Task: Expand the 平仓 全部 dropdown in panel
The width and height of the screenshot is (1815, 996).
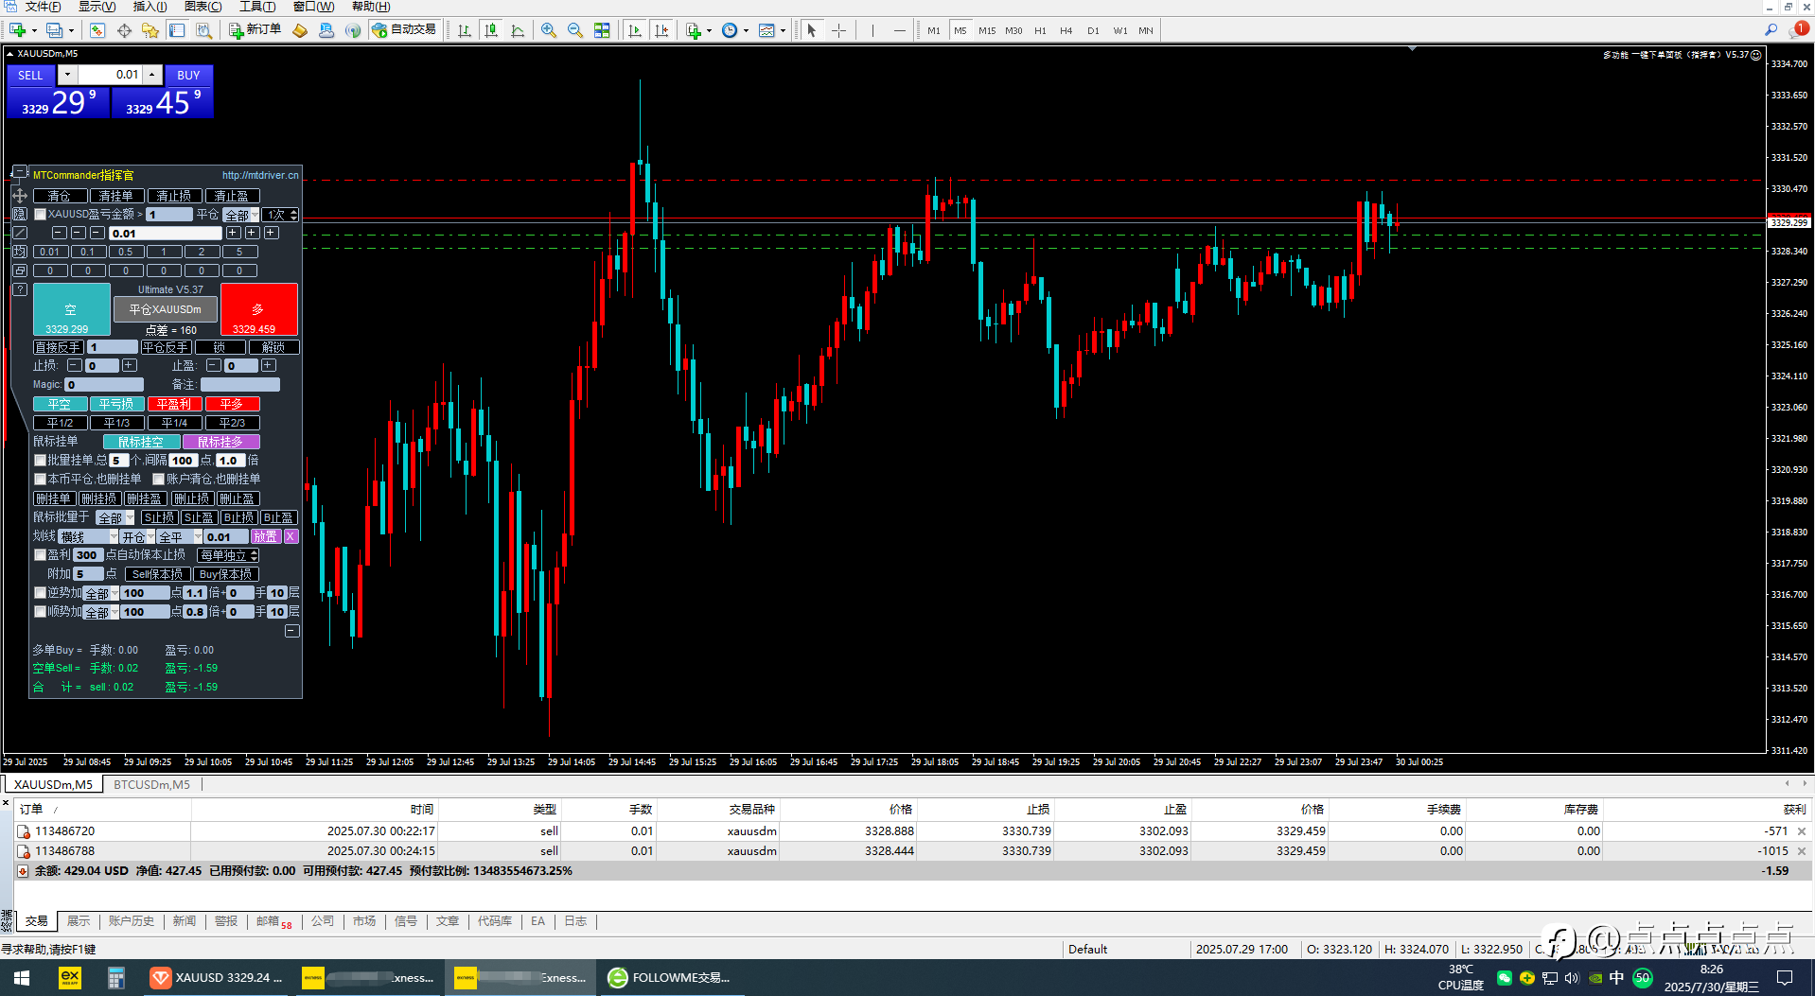Action: point(241,215)
